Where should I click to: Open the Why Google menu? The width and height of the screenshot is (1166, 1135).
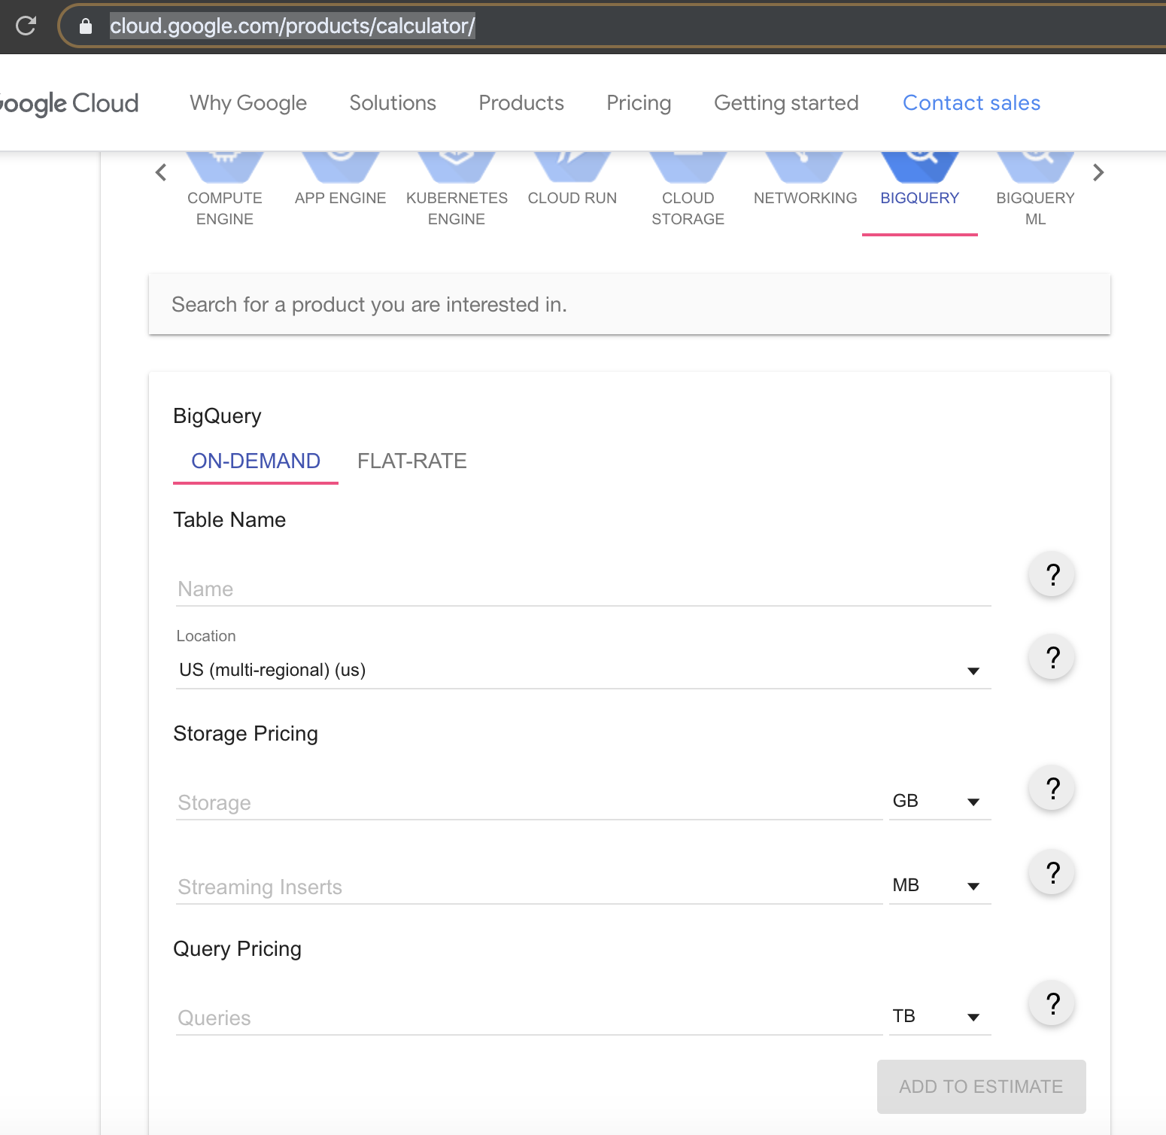point(248,103)
